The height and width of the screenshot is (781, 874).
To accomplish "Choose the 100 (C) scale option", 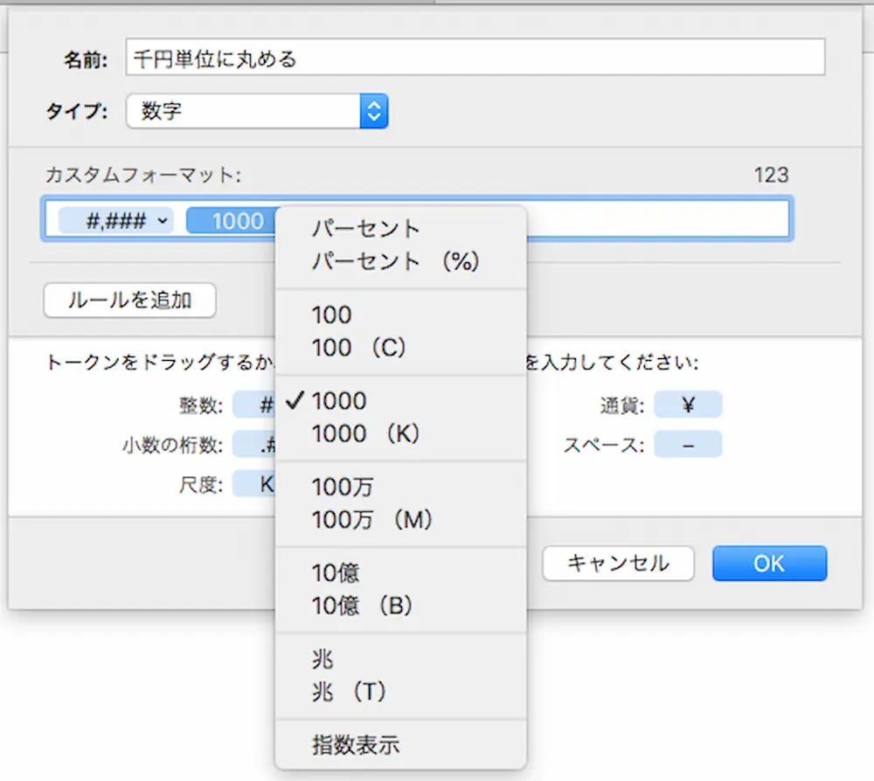I will coord(359,348).
